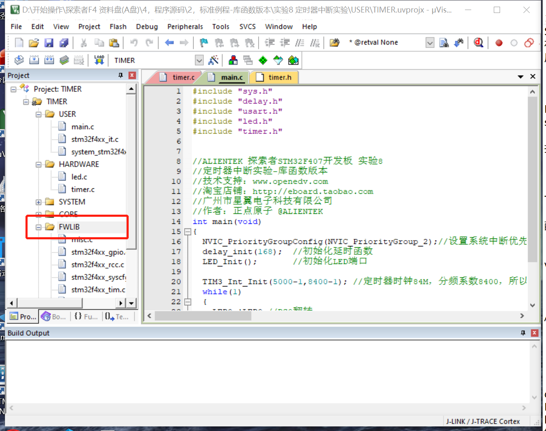Open Options for Target magic wand icon
Viewport: 546px width, 431px height.
[213, 61]
